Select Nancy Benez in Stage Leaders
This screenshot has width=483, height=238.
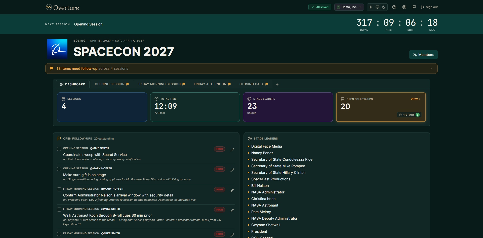point(262,153)
